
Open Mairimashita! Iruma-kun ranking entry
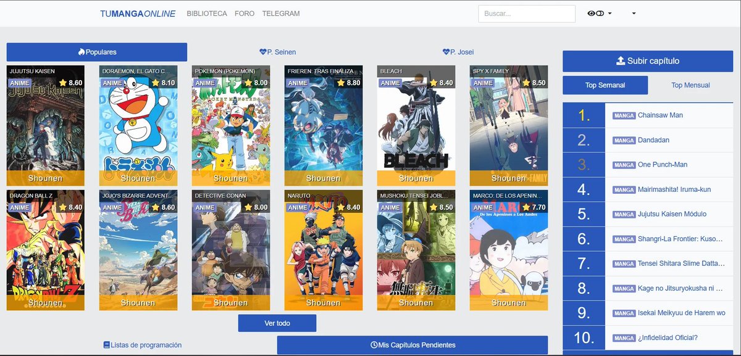tap(674, 189)
